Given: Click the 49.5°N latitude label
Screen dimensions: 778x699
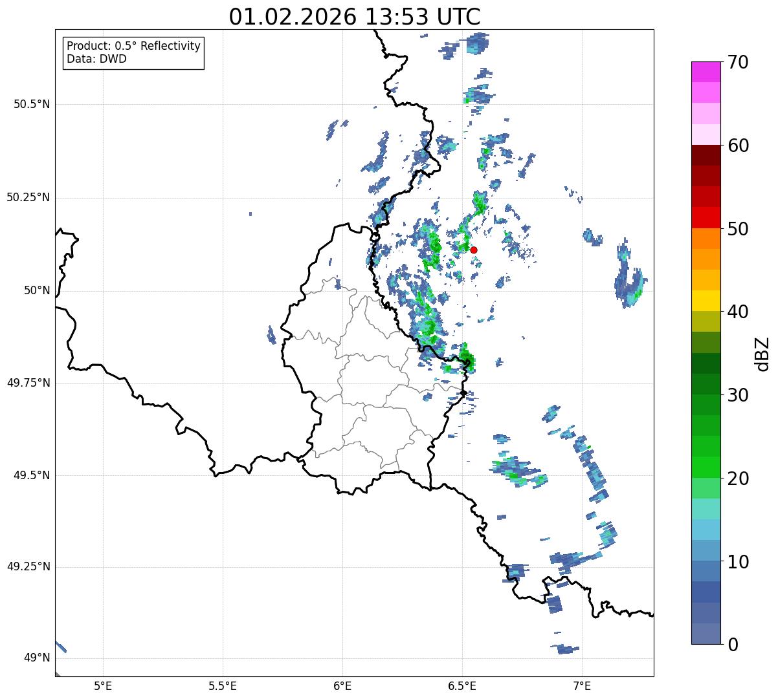Looking at the screenshot, I should pyautogui.click(x=32, y=475).
